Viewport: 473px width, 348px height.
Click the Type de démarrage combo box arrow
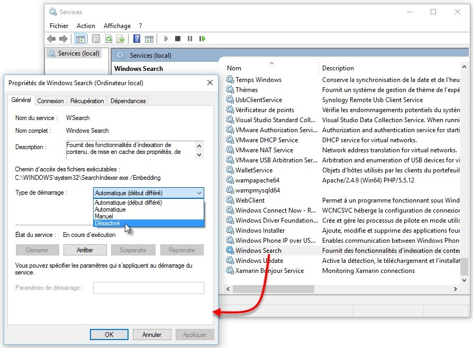[198, 193]
